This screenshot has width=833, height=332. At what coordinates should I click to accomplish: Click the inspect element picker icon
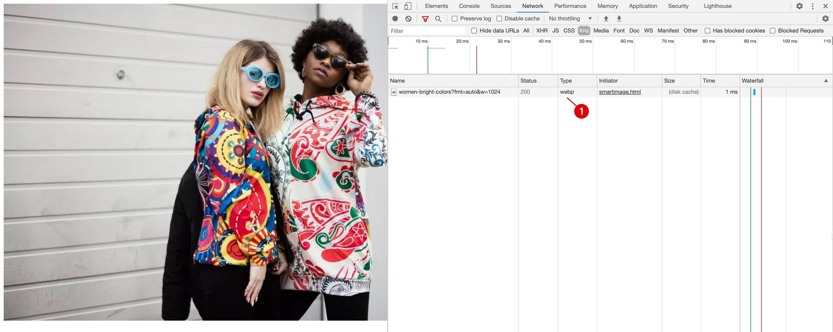pos(395,6)
